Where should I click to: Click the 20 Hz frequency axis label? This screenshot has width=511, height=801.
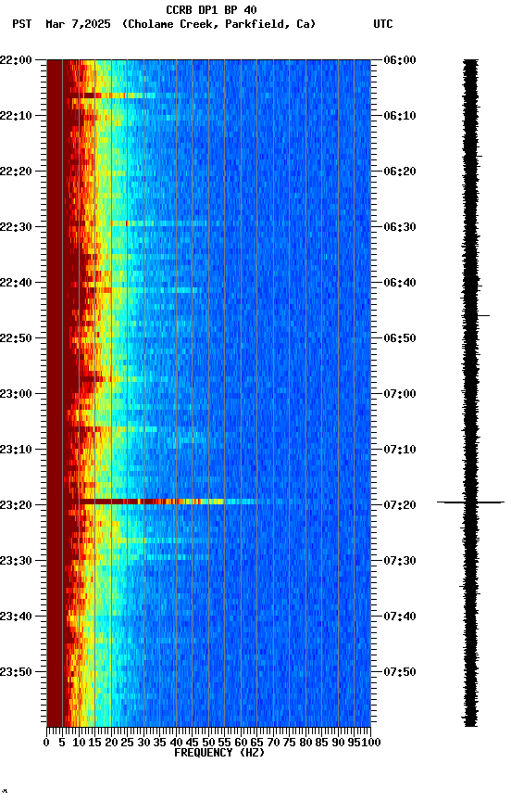coord(111,744)
